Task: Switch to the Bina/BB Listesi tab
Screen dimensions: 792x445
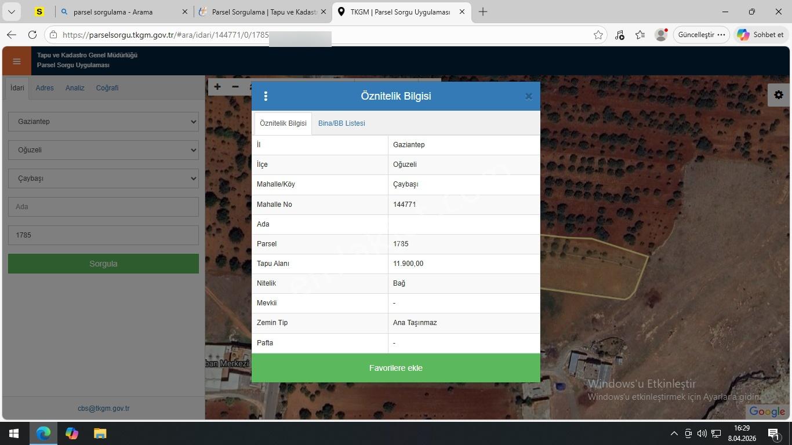Action: coord(341,123)
